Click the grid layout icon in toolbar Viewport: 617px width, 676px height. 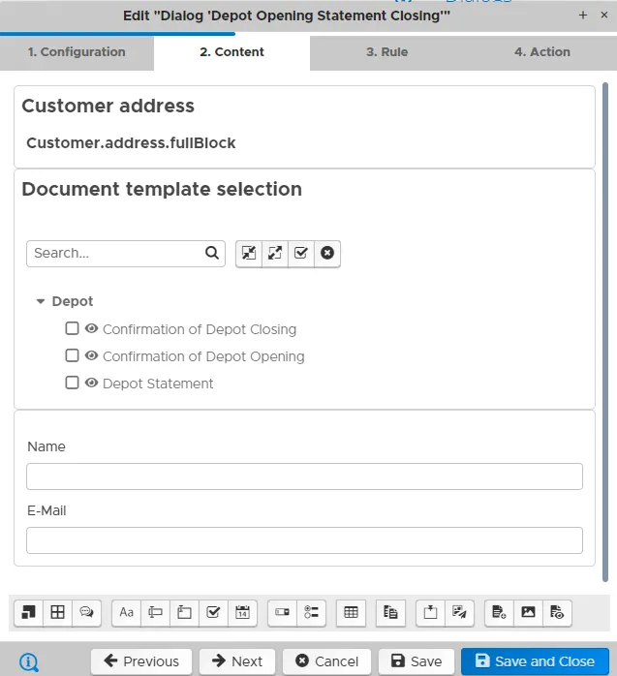tap(57, 612)
